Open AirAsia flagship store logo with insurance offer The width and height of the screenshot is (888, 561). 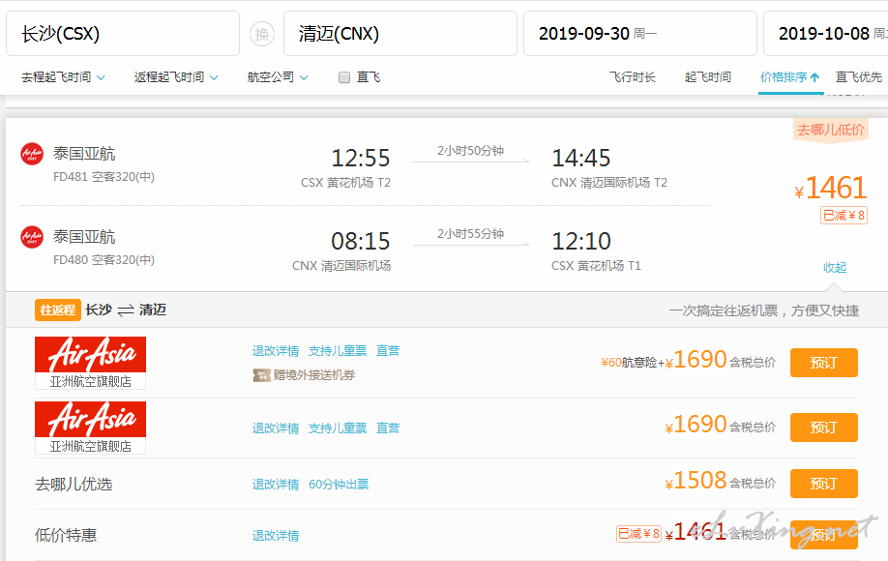click(90, 363)
